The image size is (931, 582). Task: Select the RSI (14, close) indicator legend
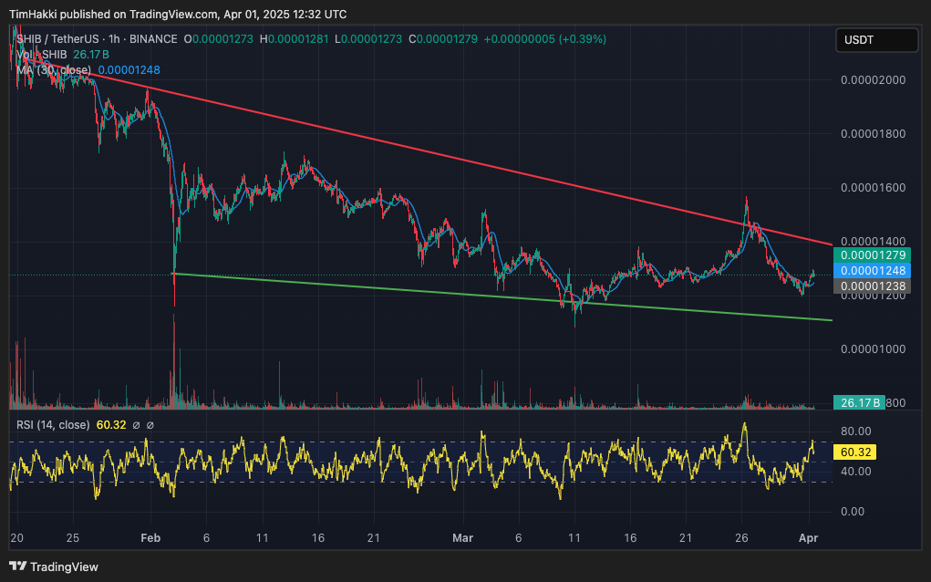coord(52,425)
